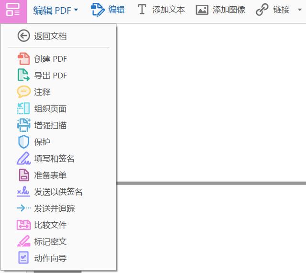Select 返回文档 menu entry
Viewport: 306px width, 273px height.
coord(50,36)
